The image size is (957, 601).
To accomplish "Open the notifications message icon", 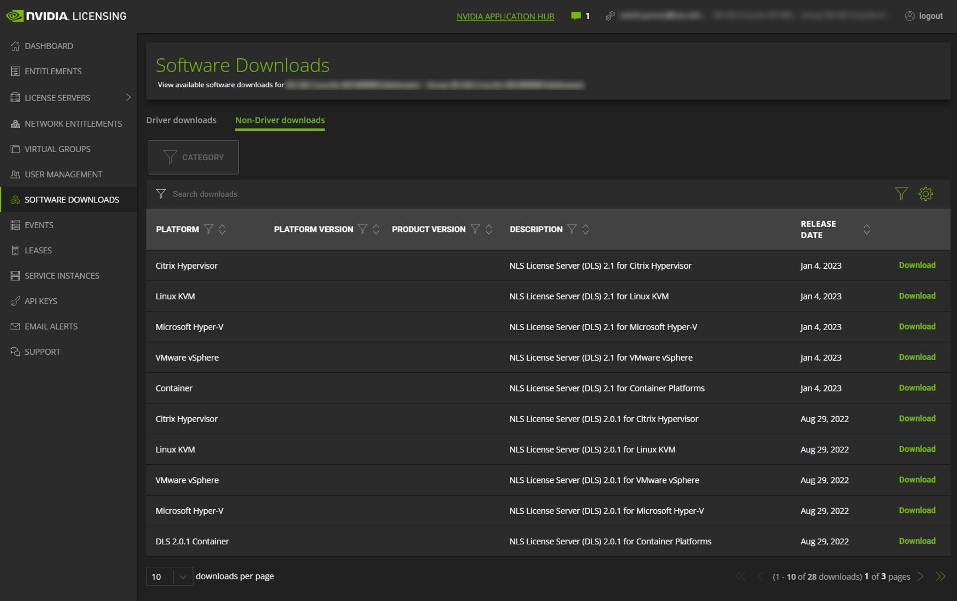I will click(x=575, y=16).
